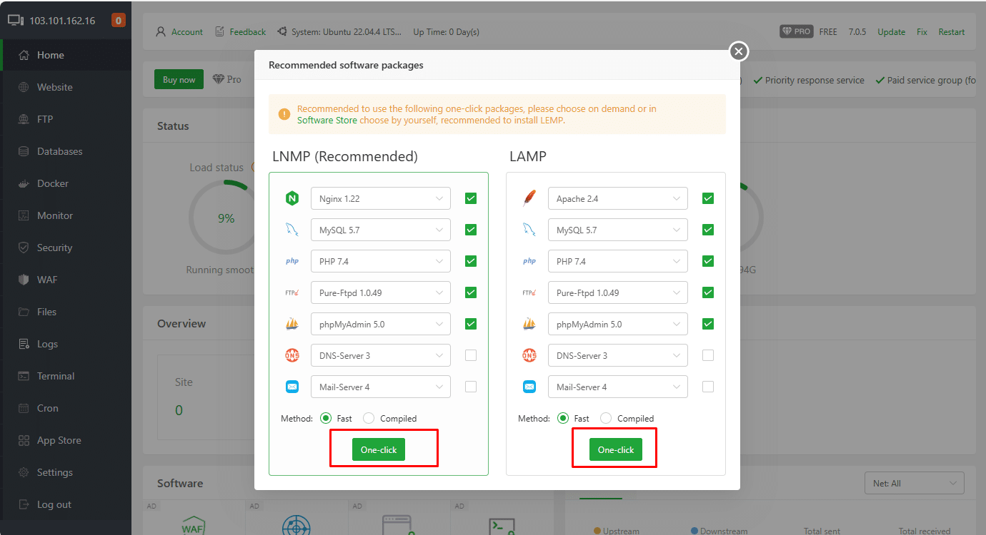This screenshot has width=986, height=535.
Task: Click the Buy now button
Action: pyautogui.click(x=179, y=79)
